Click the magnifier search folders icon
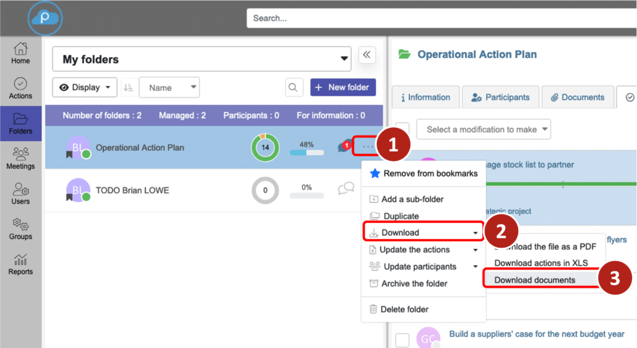Screen dimensions: 637x348 [294, 88]
